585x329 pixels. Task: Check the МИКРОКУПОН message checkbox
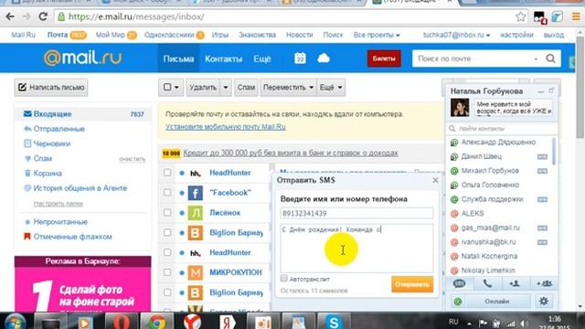point(167,272)
